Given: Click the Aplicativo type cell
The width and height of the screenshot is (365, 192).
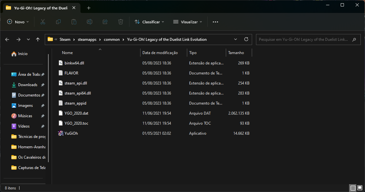Looking at the screenshot, I should (x=198, y=133).
